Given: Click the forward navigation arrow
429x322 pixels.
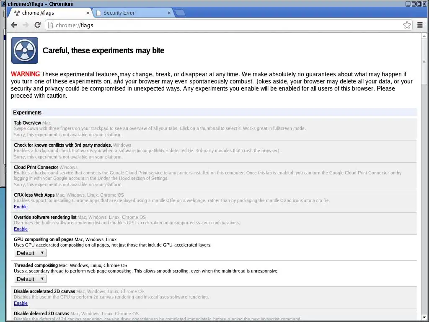Looking at the screenshot, I should 26,25.
